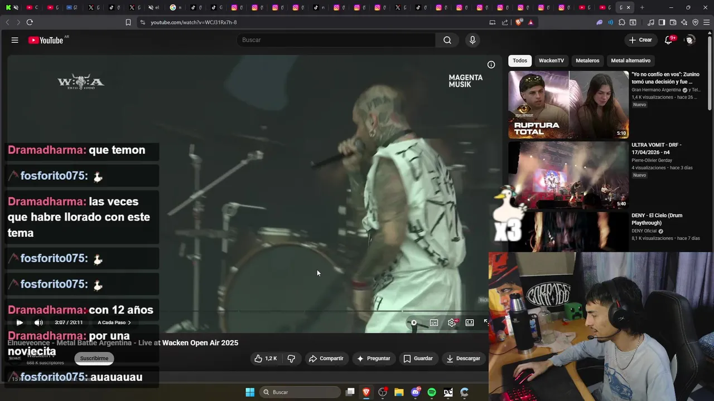Open player settings gear
The height and width of the screenshot is (401, 714).
pyautogui.click(x=452, y=322)
